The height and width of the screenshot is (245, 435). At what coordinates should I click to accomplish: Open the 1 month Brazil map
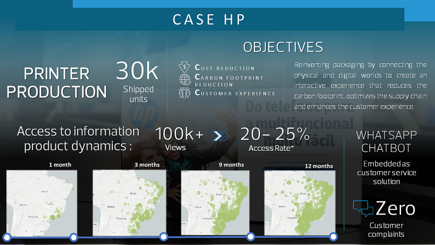click(42, 203)
